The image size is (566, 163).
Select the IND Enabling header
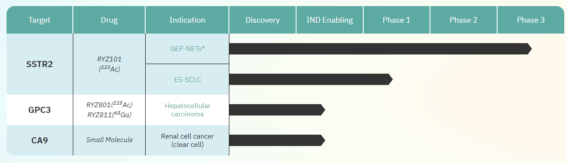[x=330, y=20]
